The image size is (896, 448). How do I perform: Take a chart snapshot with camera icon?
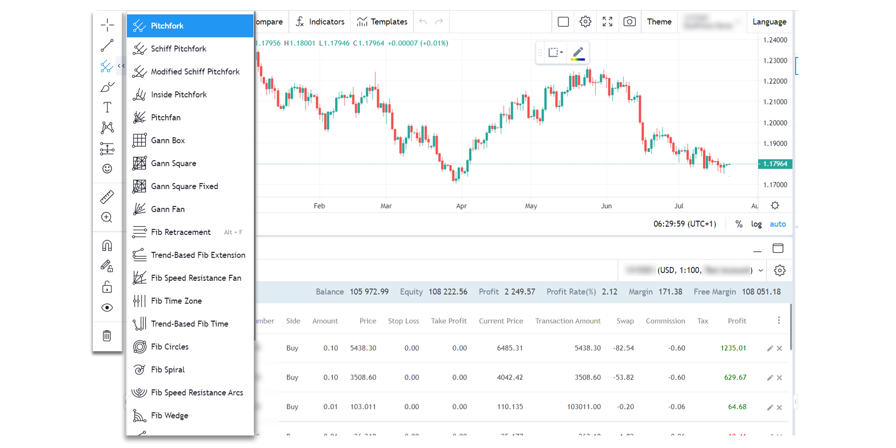coord(629,22)
